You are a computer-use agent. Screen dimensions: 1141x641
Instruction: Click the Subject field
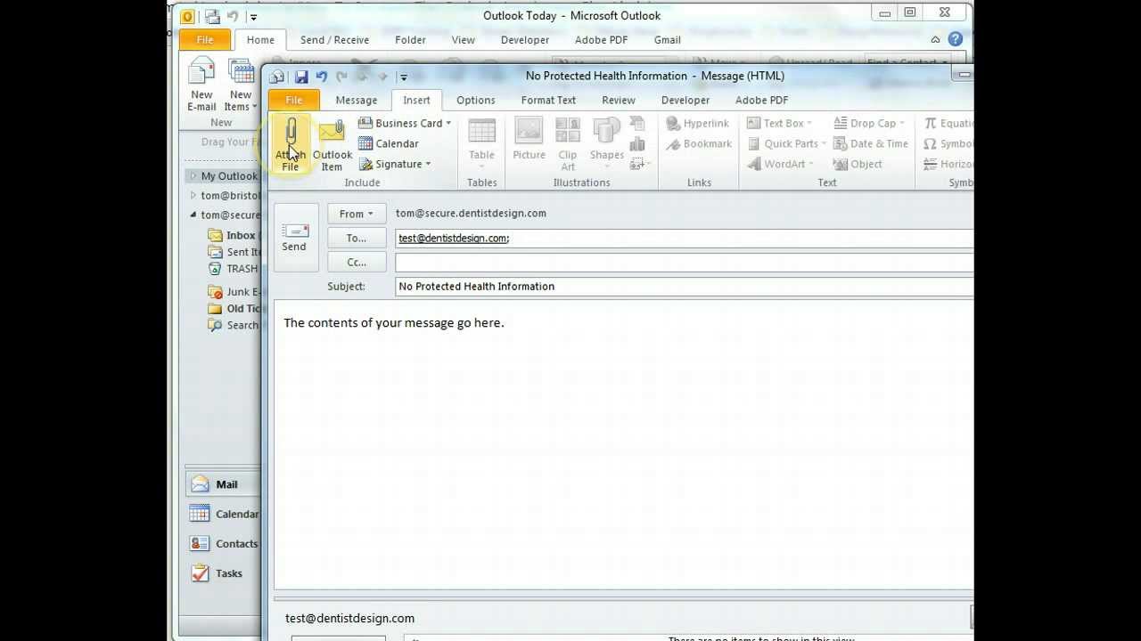coord(685,287)
